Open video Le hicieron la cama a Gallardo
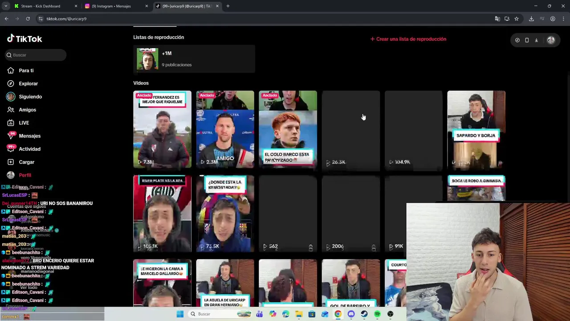Viewport: 570px width, 321px height. [162, 283]
